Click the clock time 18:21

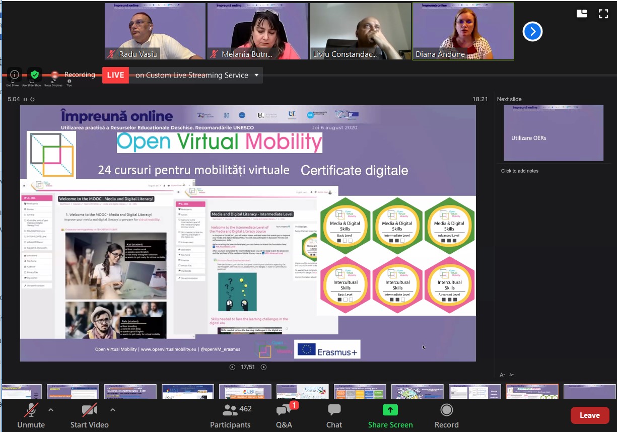coord(481,99)
